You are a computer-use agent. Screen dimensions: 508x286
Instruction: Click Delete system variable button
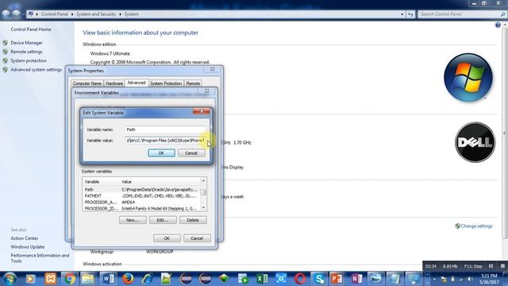[x=193, y=220]
